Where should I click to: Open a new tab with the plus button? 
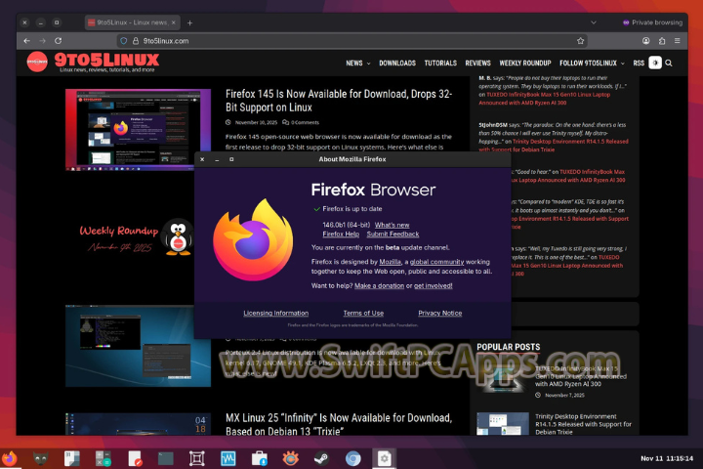coord(189,22)
